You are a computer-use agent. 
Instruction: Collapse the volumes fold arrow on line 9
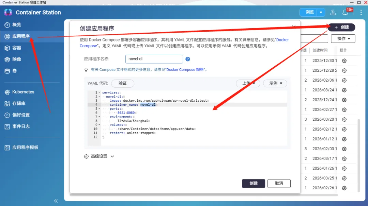tap(99, 125)
